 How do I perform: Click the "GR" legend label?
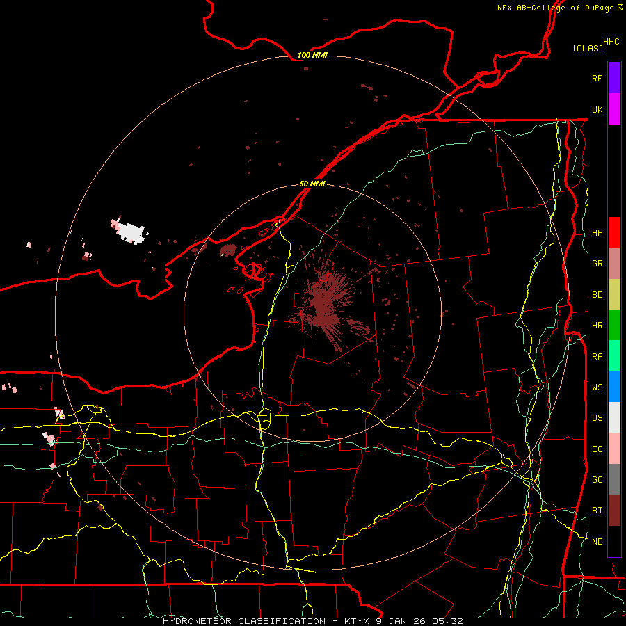(597, 264)
